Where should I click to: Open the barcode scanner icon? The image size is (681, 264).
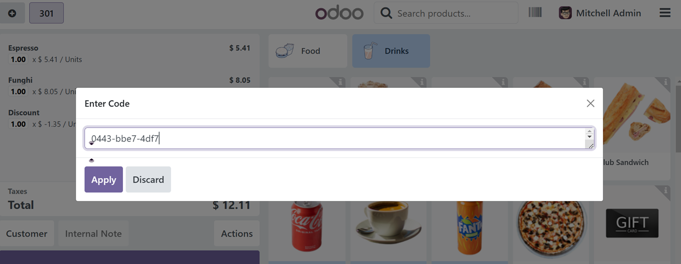click(535, 12)
